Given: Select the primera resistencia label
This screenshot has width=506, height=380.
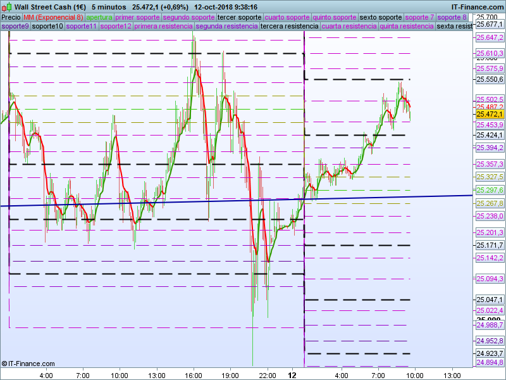Looking at the screenshot, I should [163, 26].
